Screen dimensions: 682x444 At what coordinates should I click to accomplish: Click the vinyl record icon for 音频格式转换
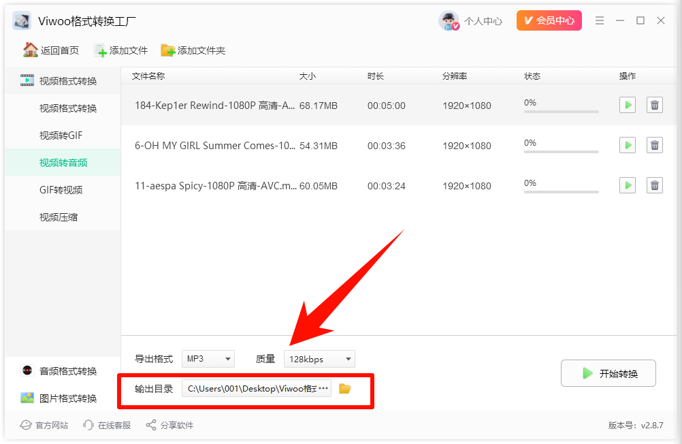[x=27, y=370]
